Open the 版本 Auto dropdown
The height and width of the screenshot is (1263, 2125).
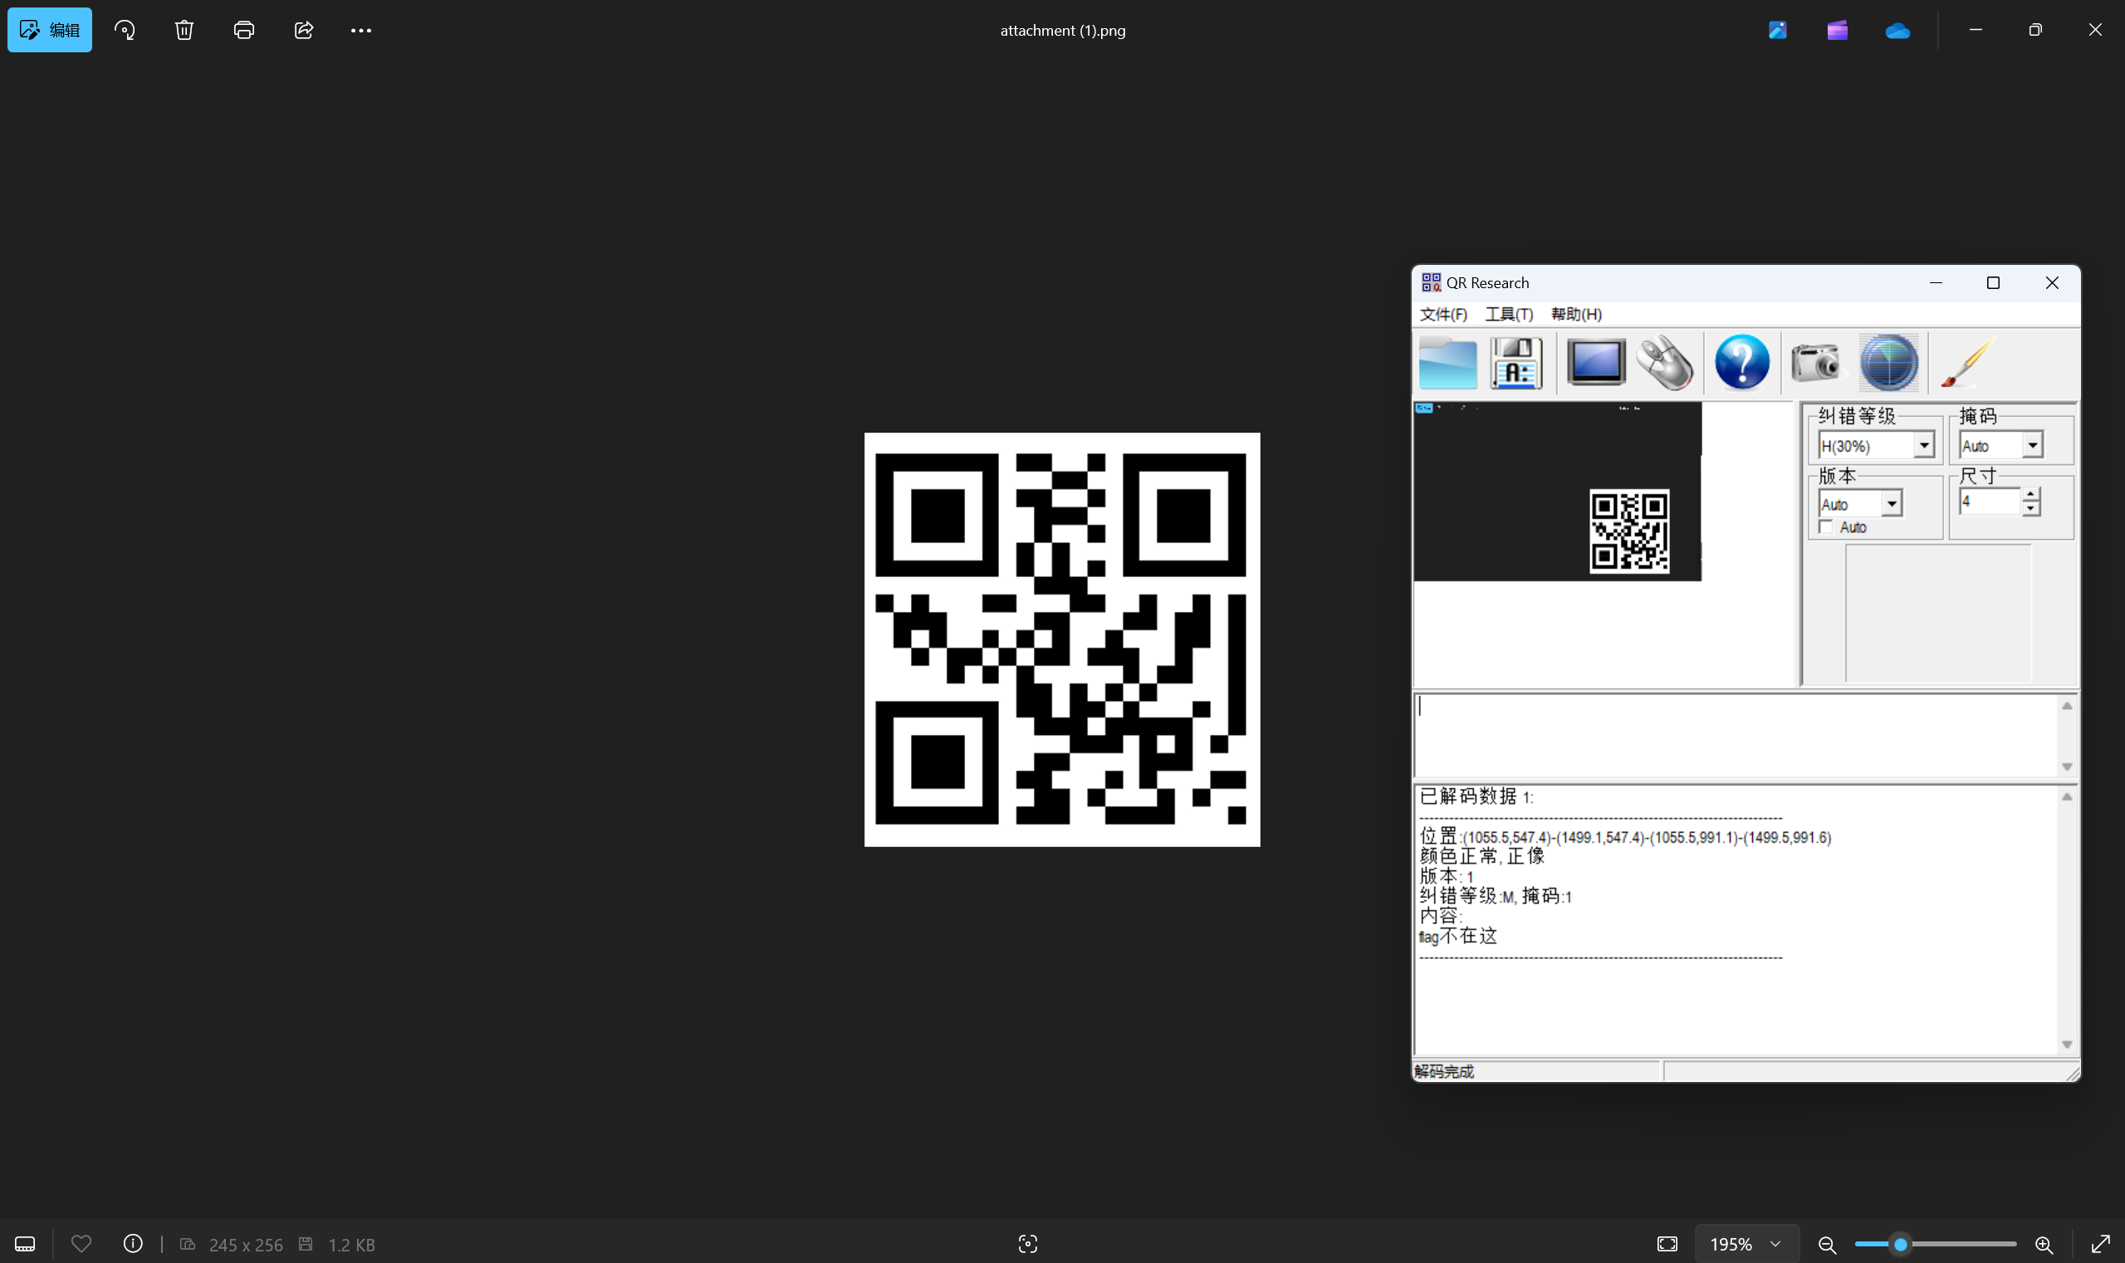pos(1859,504)
